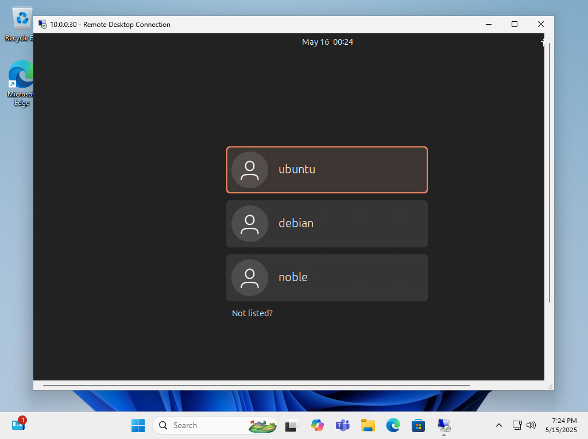Click the May 16 00:24 clock in remote session
Screen dimensions: 588x439
[x=327, y=42]
